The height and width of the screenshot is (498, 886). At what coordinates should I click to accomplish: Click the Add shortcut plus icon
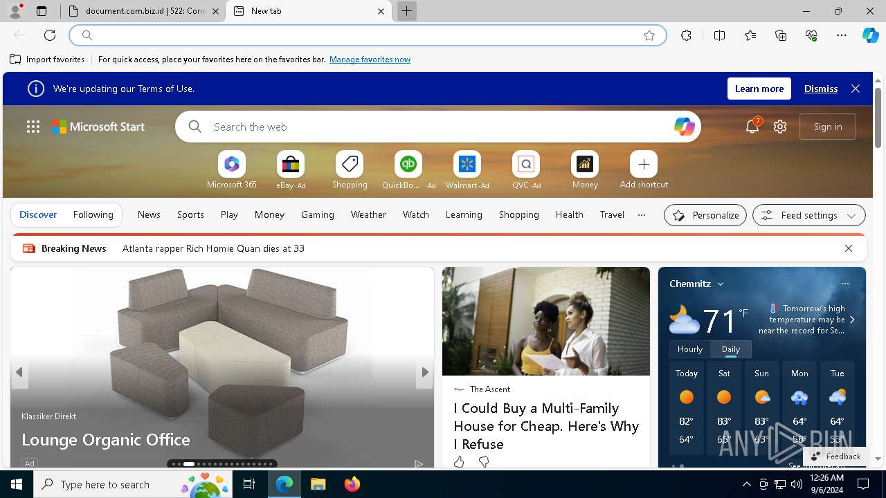coord(644,165)
